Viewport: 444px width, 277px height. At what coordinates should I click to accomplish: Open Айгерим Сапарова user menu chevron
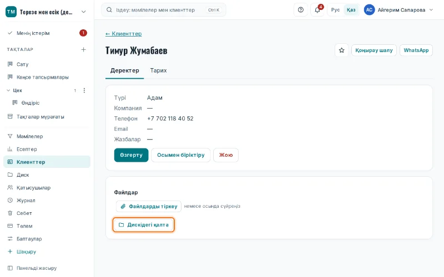pyautogui.click(x=431, y=10)
